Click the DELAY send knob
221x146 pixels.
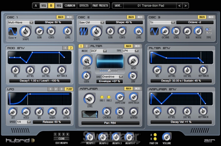[x=120, y=112]
